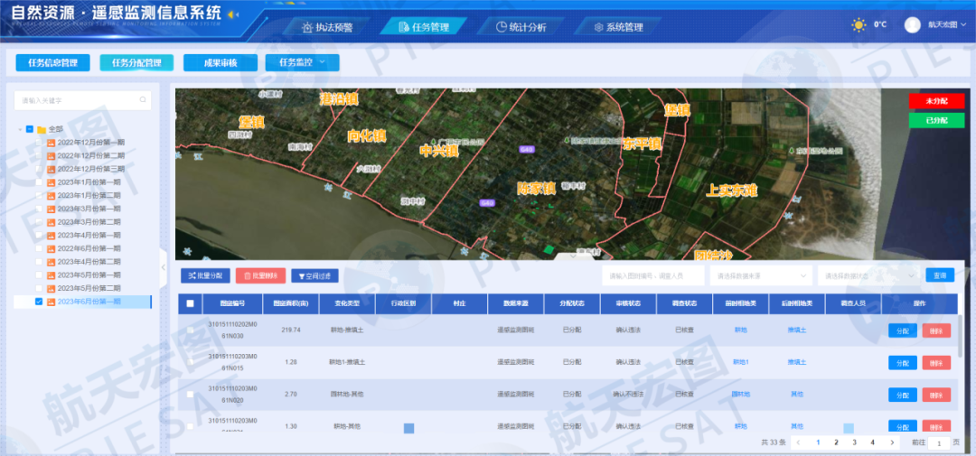Screen dimensions: 976x456
Task: Click the user avatar icon
Action: tap(913, 25)
